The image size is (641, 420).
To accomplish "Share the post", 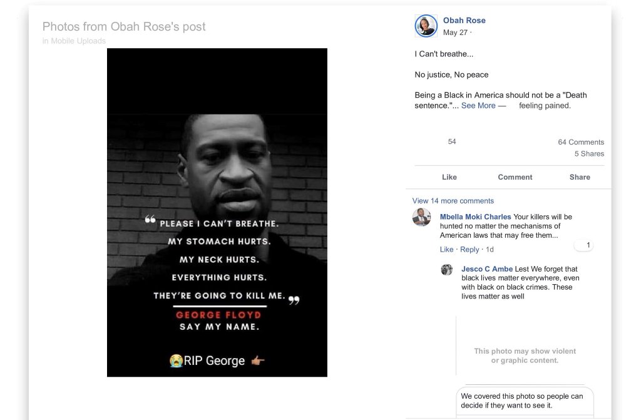I will pos(580,177).
